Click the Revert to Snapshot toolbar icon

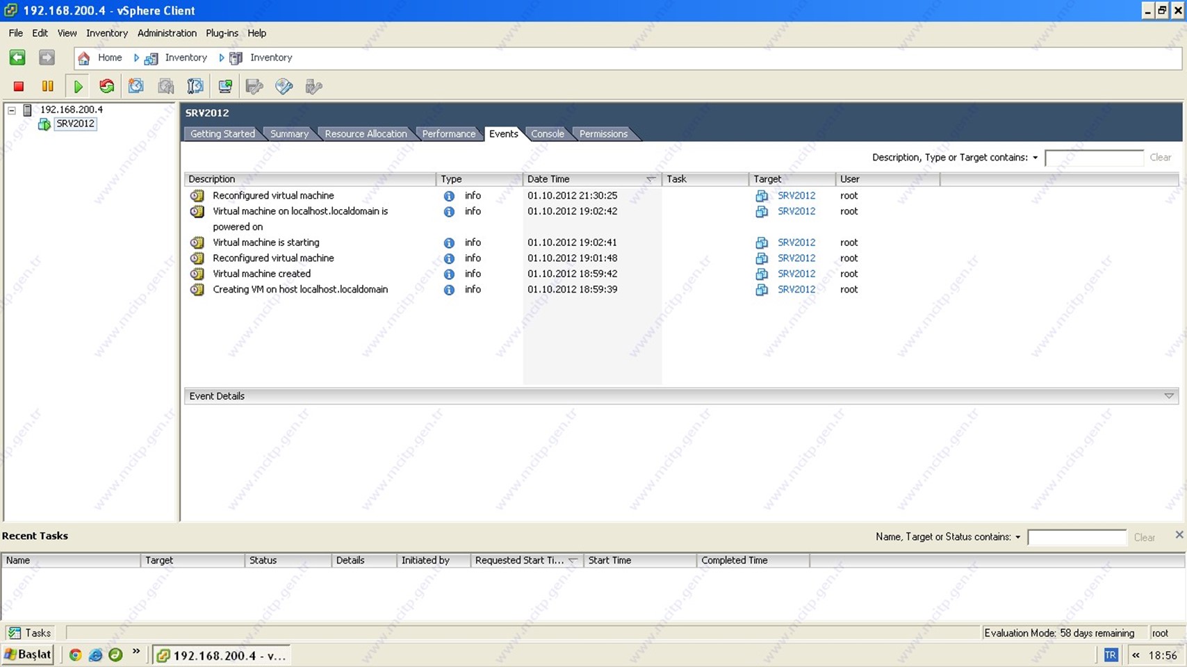[x=166, y=86]
